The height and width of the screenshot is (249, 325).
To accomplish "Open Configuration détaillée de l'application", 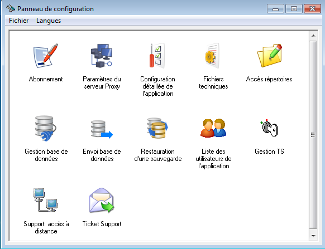I will pos(157,56).
